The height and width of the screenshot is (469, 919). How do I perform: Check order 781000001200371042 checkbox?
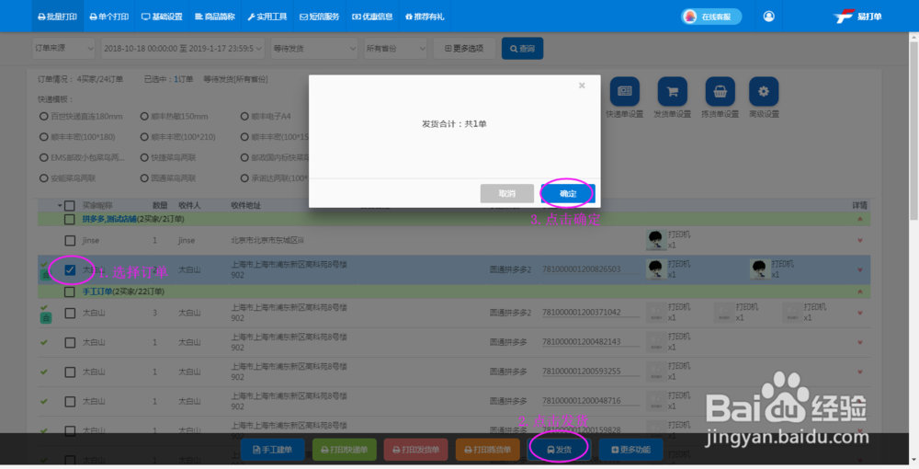(70, 313)
